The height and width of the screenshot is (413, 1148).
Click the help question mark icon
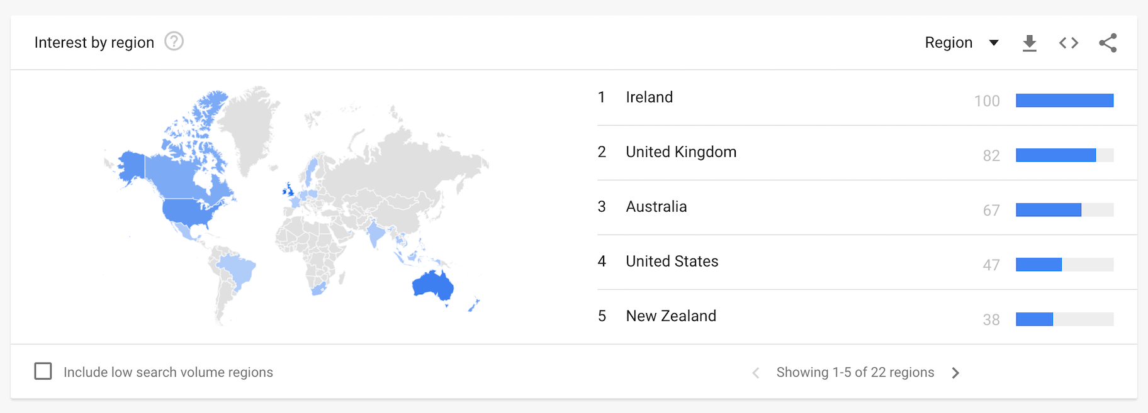click(174, 41)
